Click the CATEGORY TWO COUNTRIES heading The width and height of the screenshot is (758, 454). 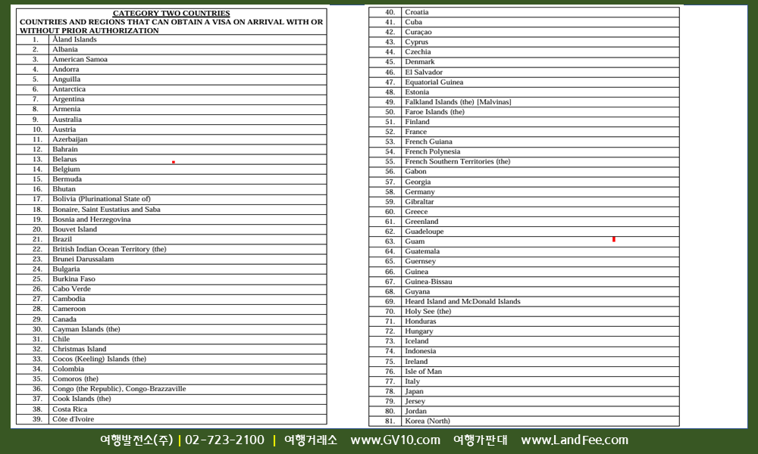(x=171, y=13)
